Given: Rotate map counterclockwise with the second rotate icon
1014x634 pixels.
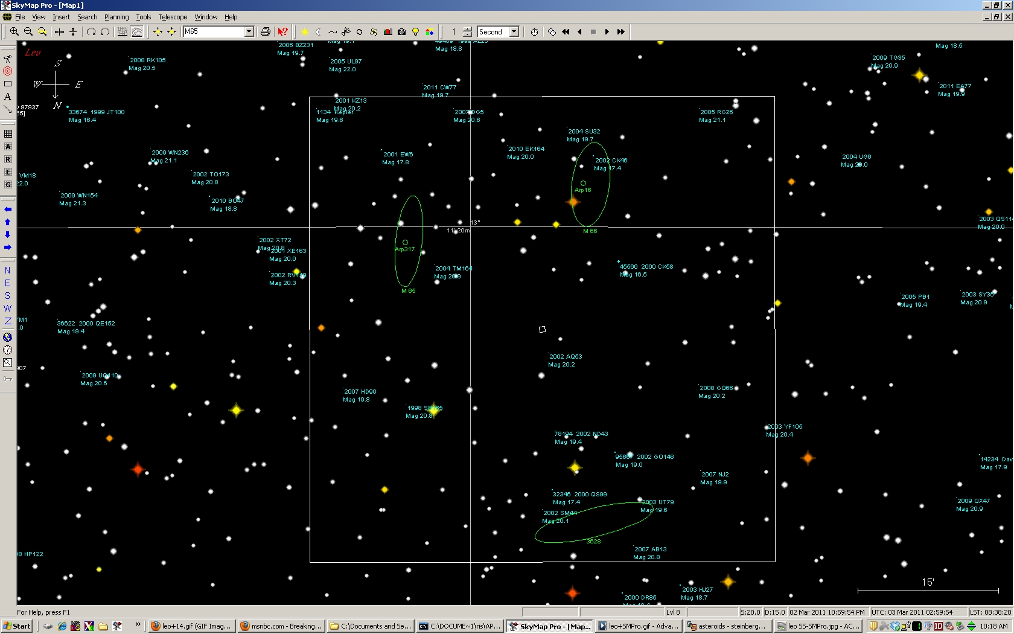Looking at the screenshot, I should pos(105,31).
